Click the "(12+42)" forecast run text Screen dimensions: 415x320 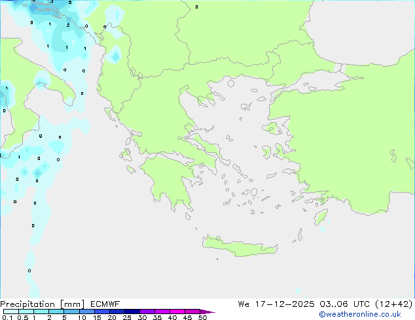pos(394,304)
